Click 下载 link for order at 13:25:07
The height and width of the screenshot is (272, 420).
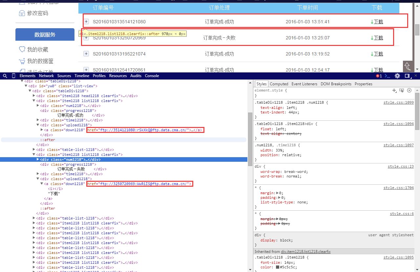(378, 38)
